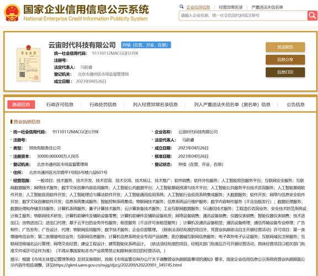318x276 pixels.
Task: Open the 行政处罚信息 tab
Action: tap(103, 104)
